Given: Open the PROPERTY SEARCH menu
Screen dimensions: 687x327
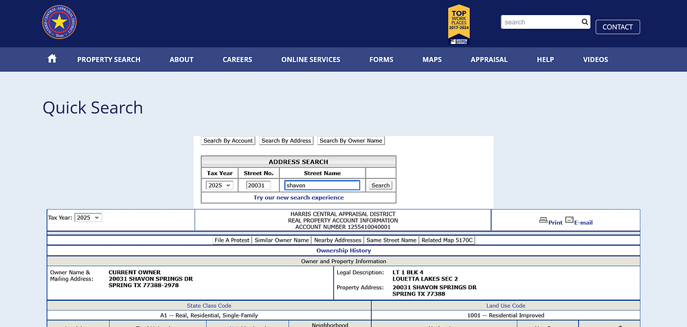Looking at the screenshot, I should [x=109, y=60].
